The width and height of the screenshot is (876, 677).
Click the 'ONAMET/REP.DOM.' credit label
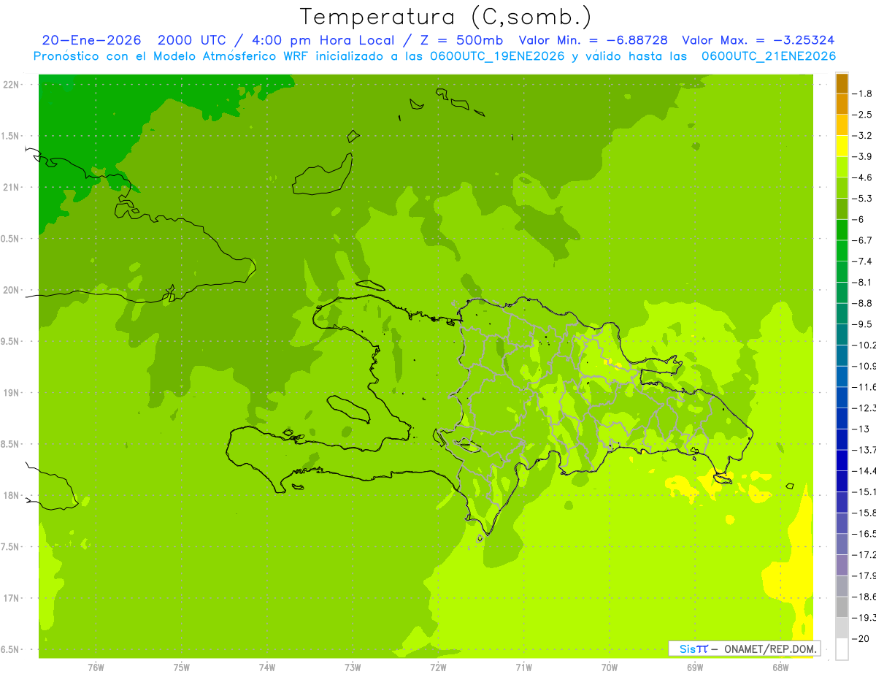click(770, 649)
